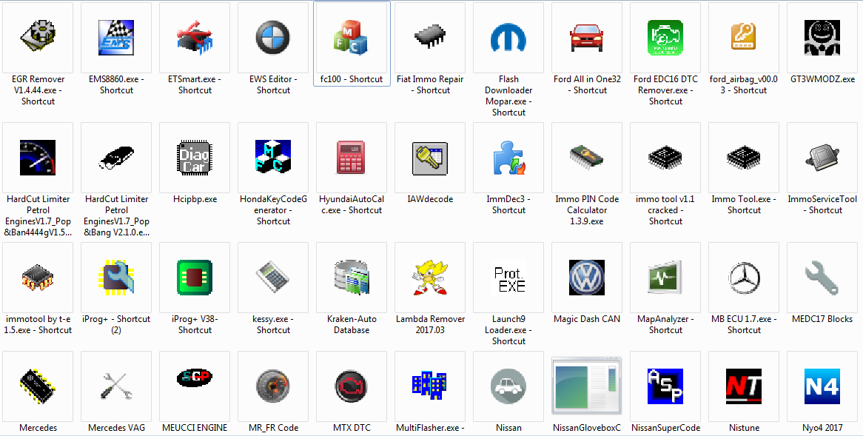
Task: Select the ImmDec3 puzzle piece icon
Action: (x=508, y=157)
